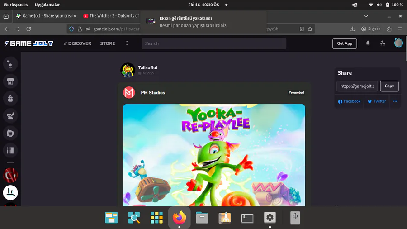The width and height of the screenshot is (407, 229).
Task: Copy the share link
Action: [x=389, y=86]
